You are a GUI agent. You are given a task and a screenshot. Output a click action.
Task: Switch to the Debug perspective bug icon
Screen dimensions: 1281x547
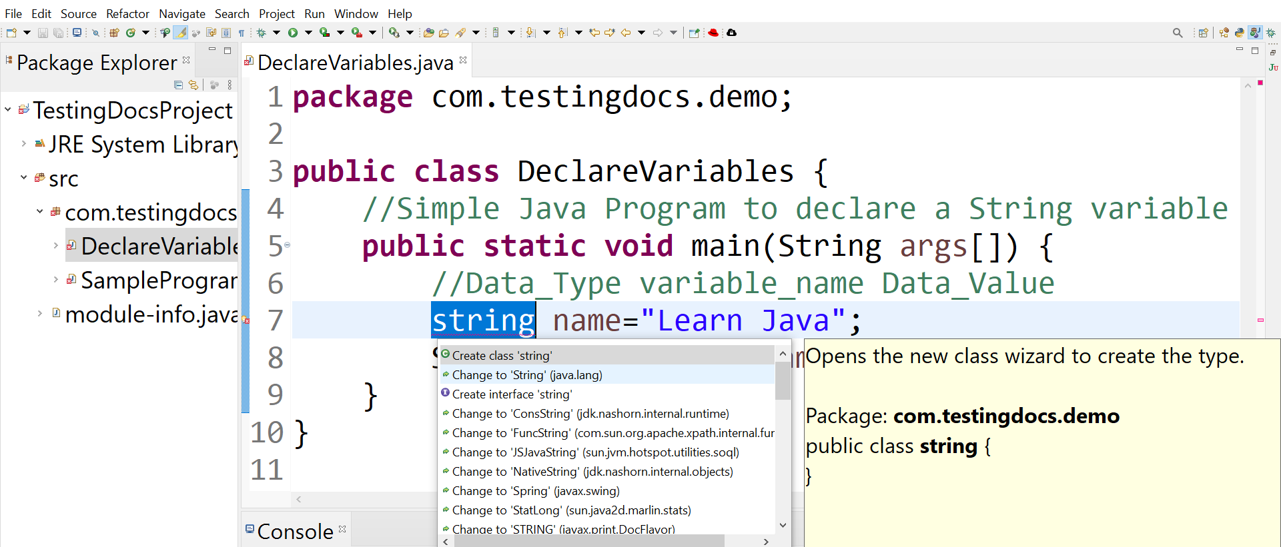point(1271,33)
